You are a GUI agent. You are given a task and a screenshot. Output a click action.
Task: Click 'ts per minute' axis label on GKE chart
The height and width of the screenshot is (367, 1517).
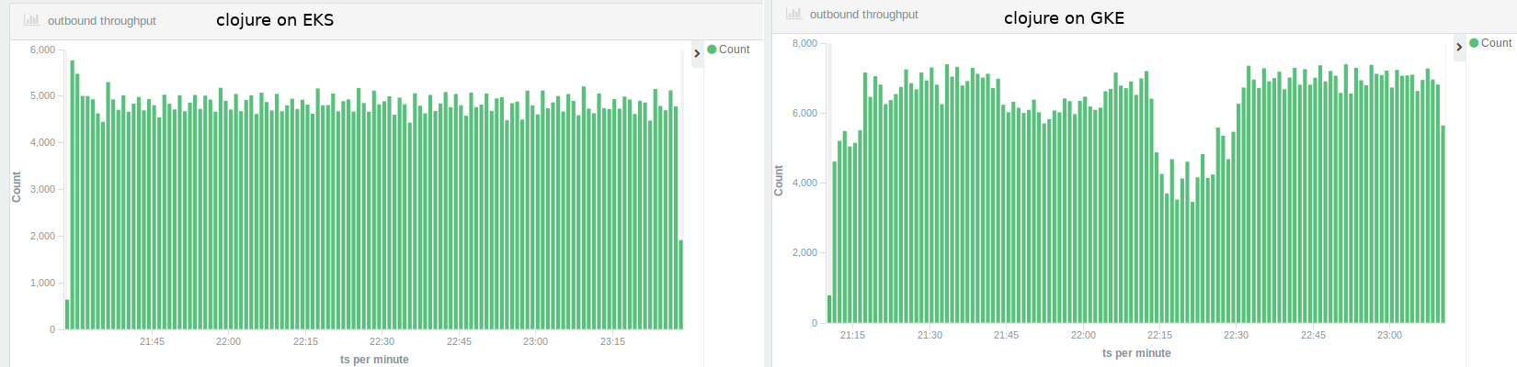pyautogui.click(x=1136, y=353)
